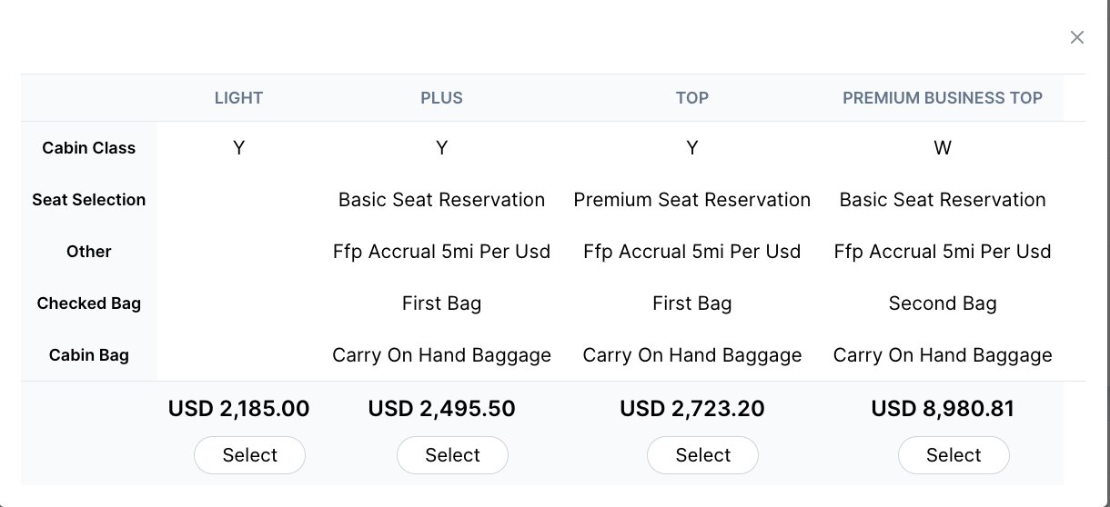Click the Cabin Class row label
This screenshot has width=1110, height=507.
(x=89, y=148)
